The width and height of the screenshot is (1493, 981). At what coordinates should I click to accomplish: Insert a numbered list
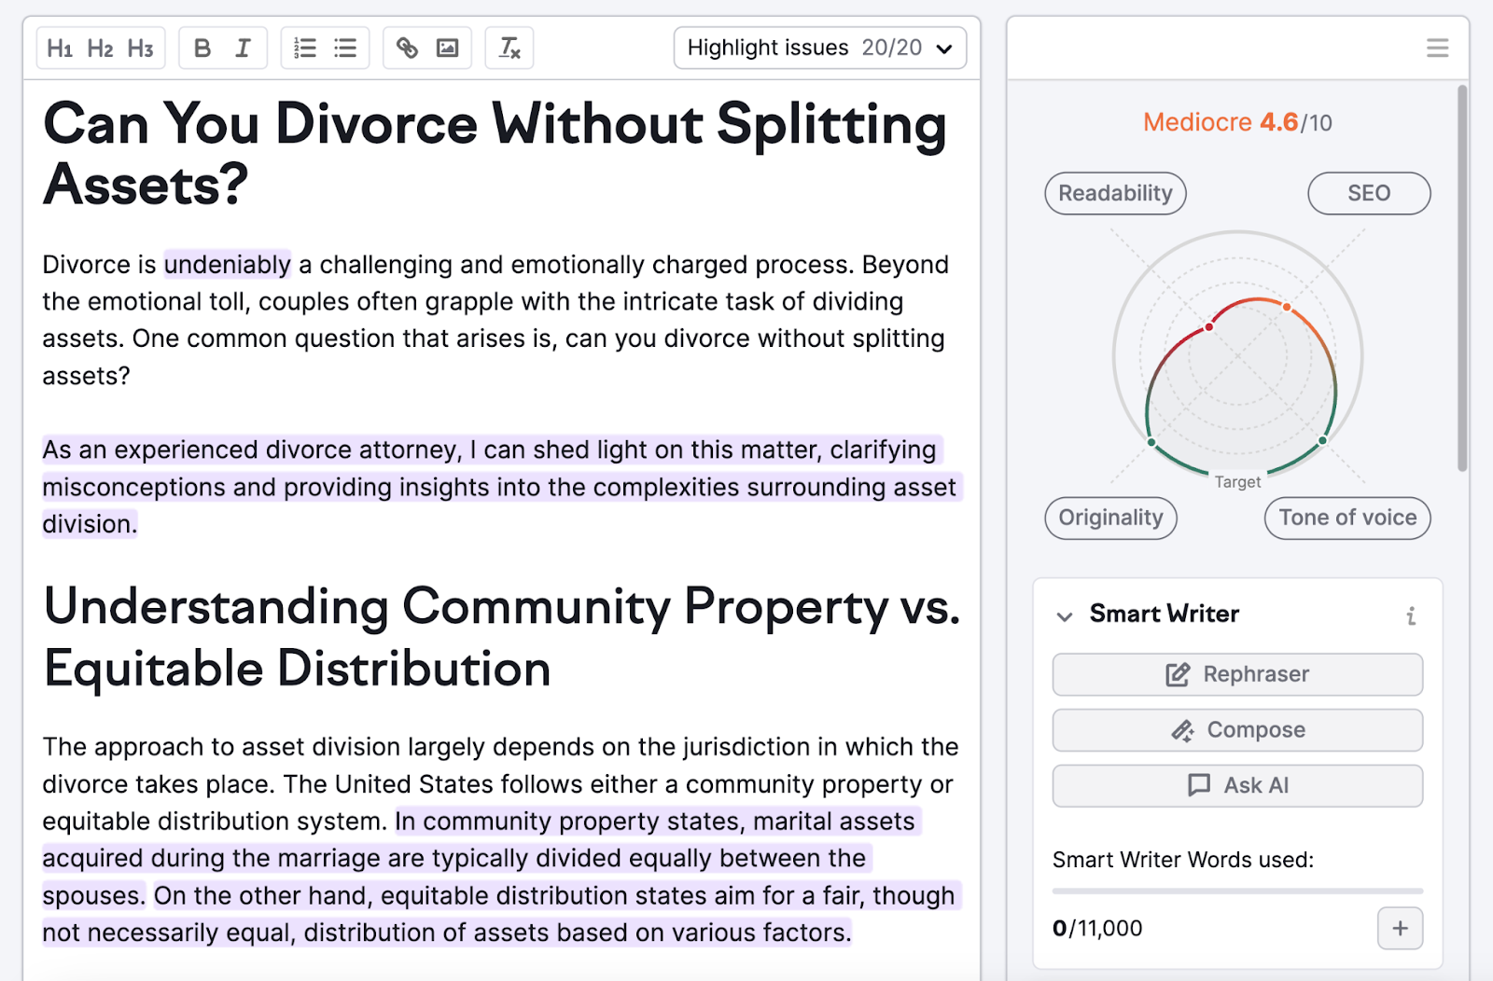[x=305, y=48]
